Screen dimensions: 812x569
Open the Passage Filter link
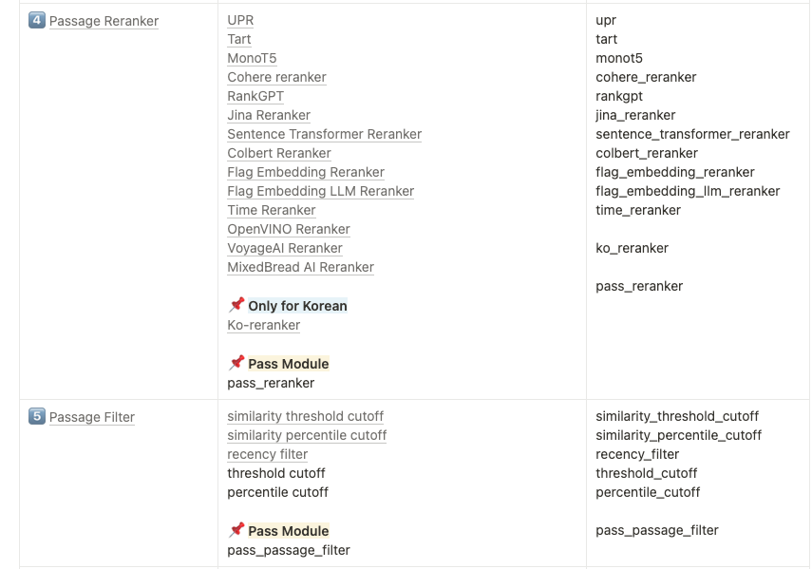pyautogui.click(x=92, y=417)
